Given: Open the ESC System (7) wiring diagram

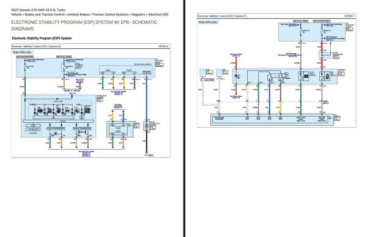Looking at the screenshot, I should pos(276,70).
